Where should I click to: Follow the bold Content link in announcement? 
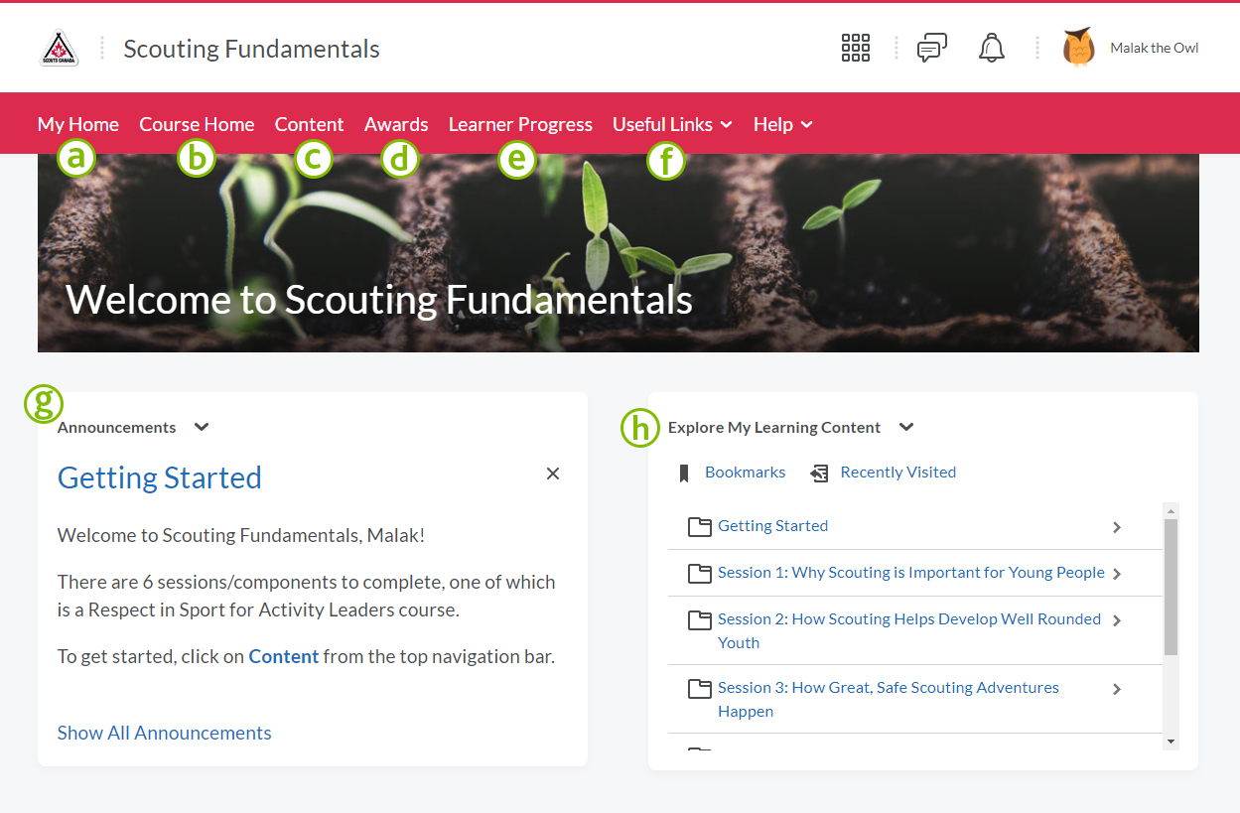pos(284,656)
